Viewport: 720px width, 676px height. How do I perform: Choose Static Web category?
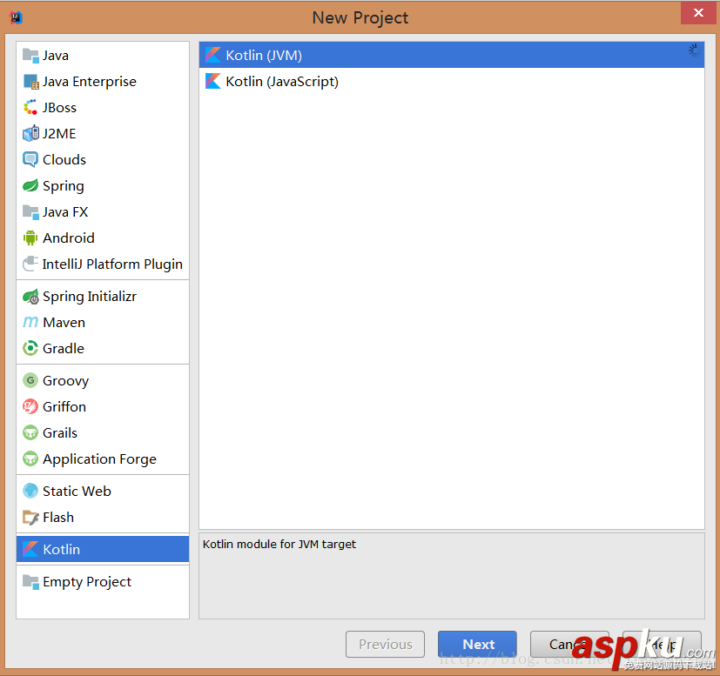pyautogui.click(x=103, y=491)
